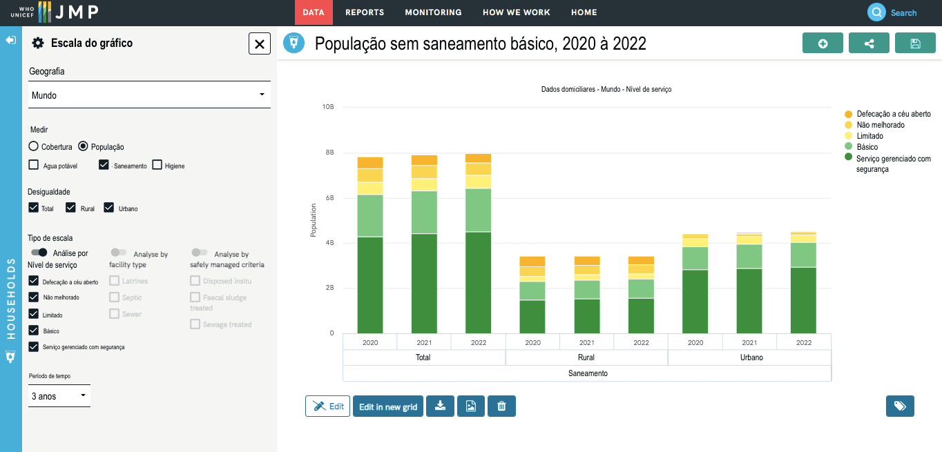Screen dimensions: 942x452
Task: Select the Cobertura radio button
Action: (34, 146)
